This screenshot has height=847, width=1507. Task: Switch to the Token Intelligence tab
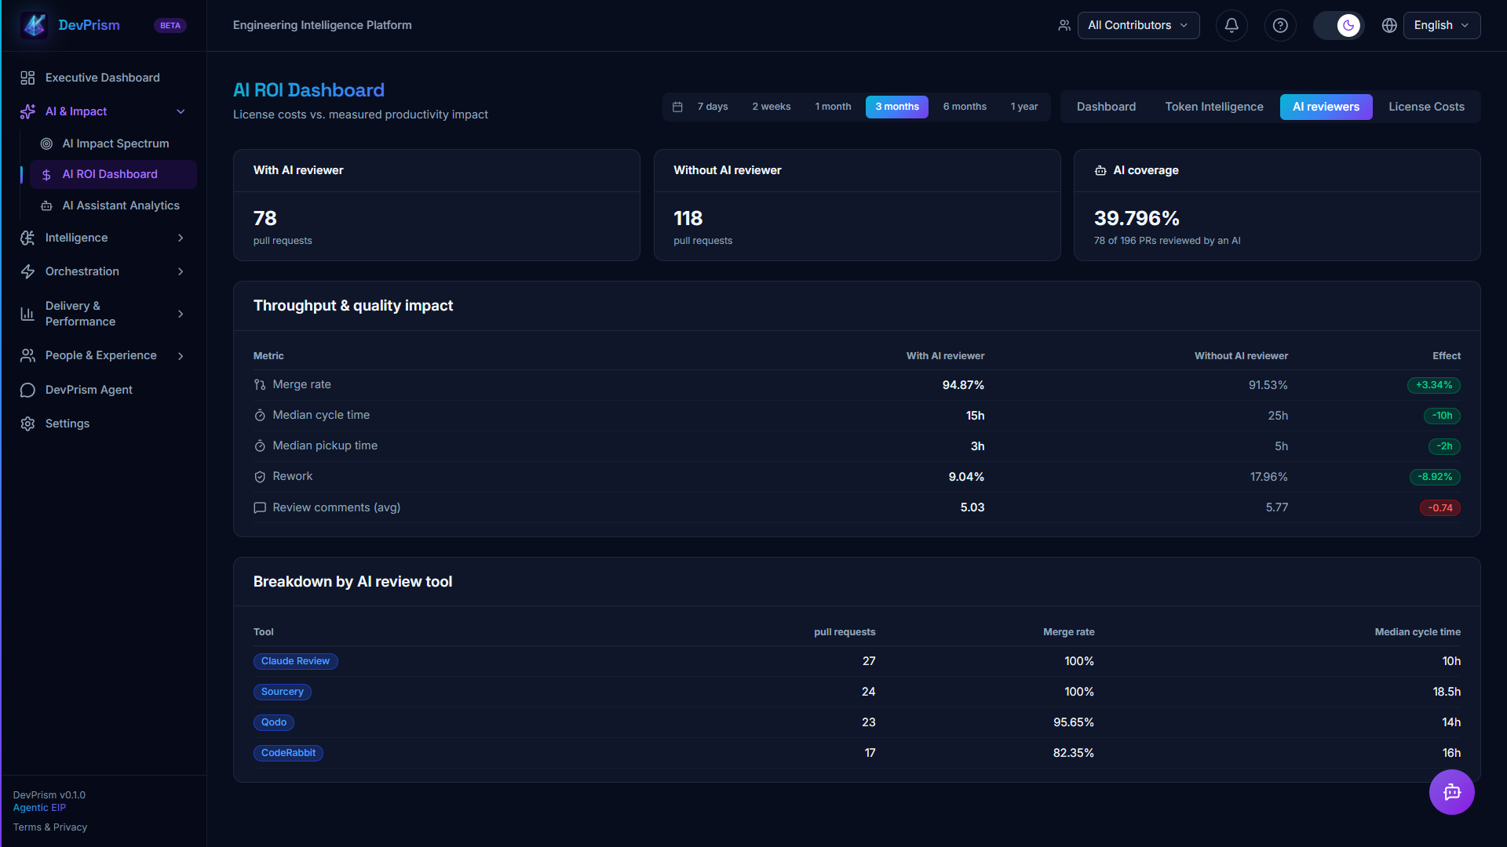[1214, 107]
